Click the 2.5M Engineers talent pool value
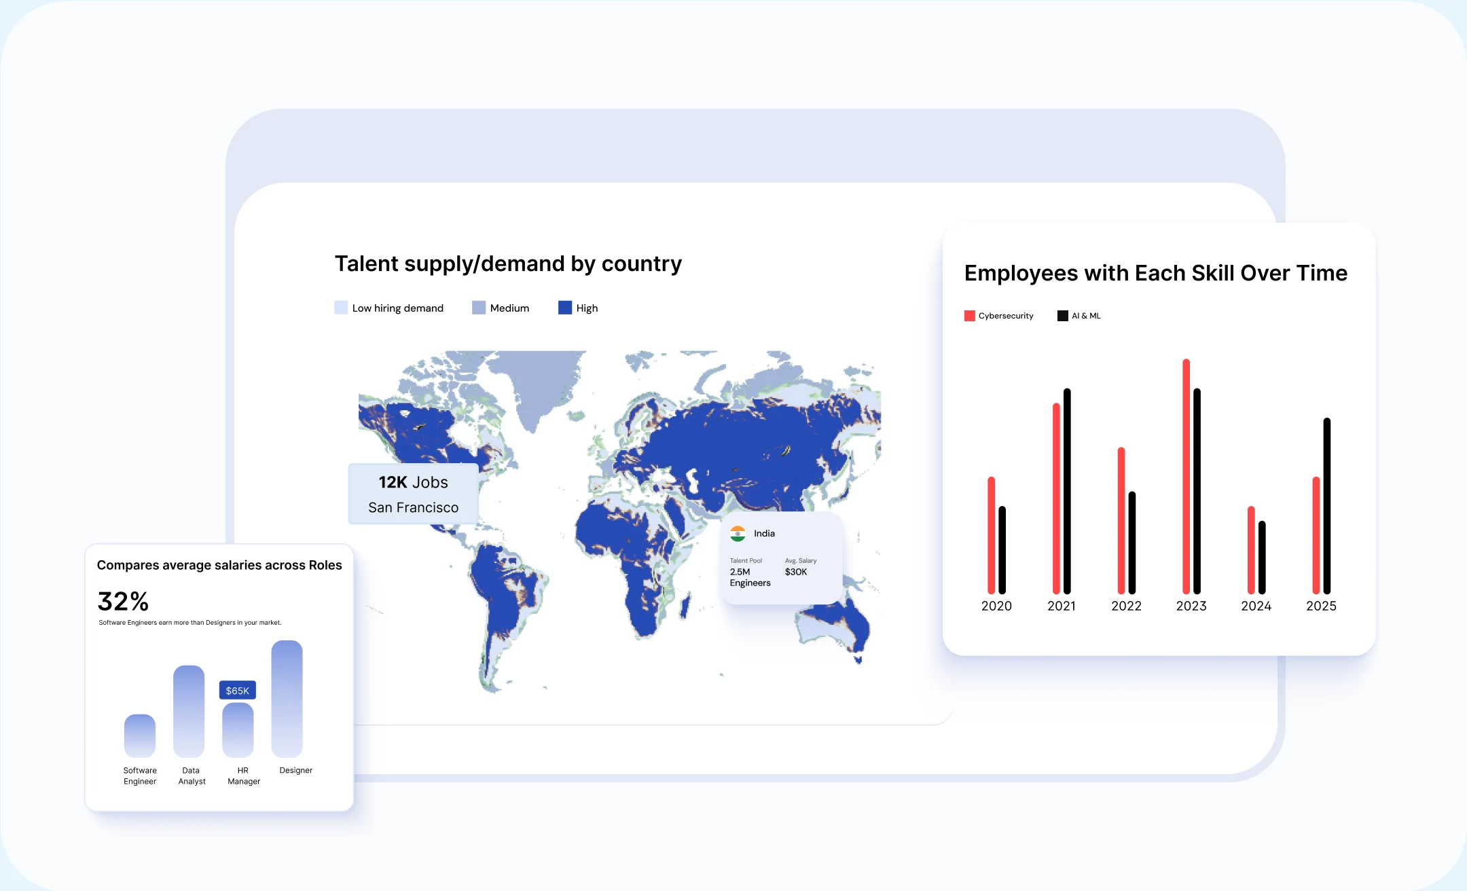 point(750,577)
